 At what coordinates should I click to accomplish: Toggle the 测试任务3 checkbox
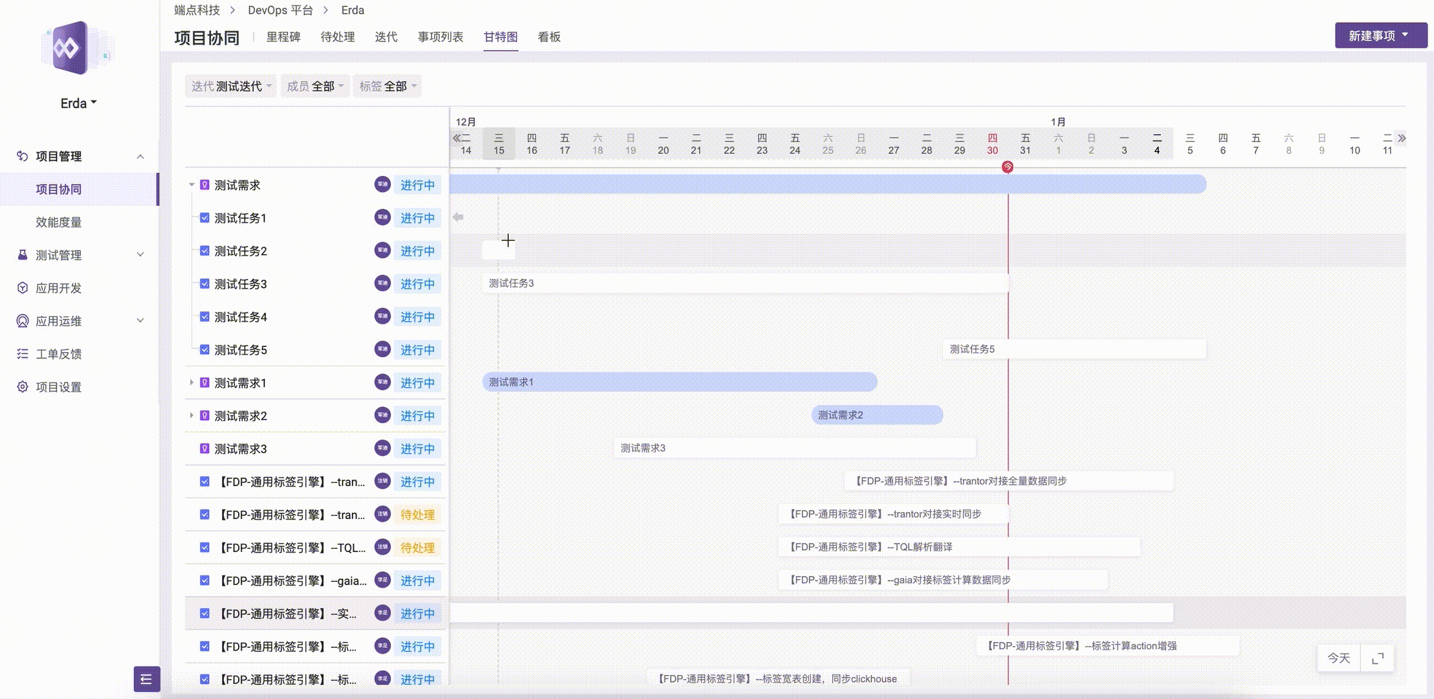point(204,283)
